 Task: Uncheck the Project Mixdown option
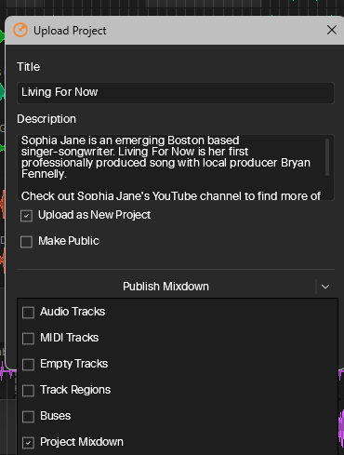pos(28,443)
